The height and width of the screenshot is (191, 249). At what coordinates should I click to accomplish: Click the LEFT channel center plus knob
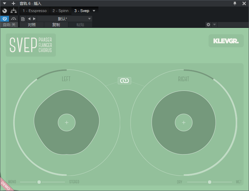click(67, 123)
